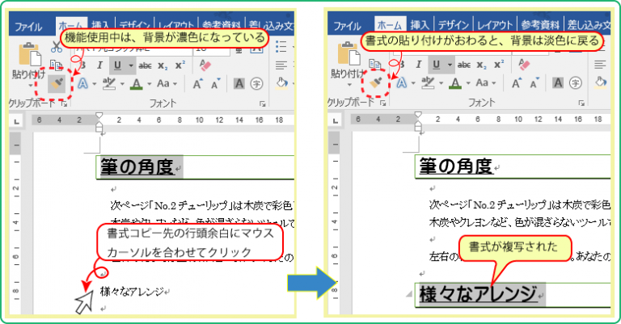Toggle Superscript x² in right window
This screenshot has width=621, height=324.
[499, 65]
